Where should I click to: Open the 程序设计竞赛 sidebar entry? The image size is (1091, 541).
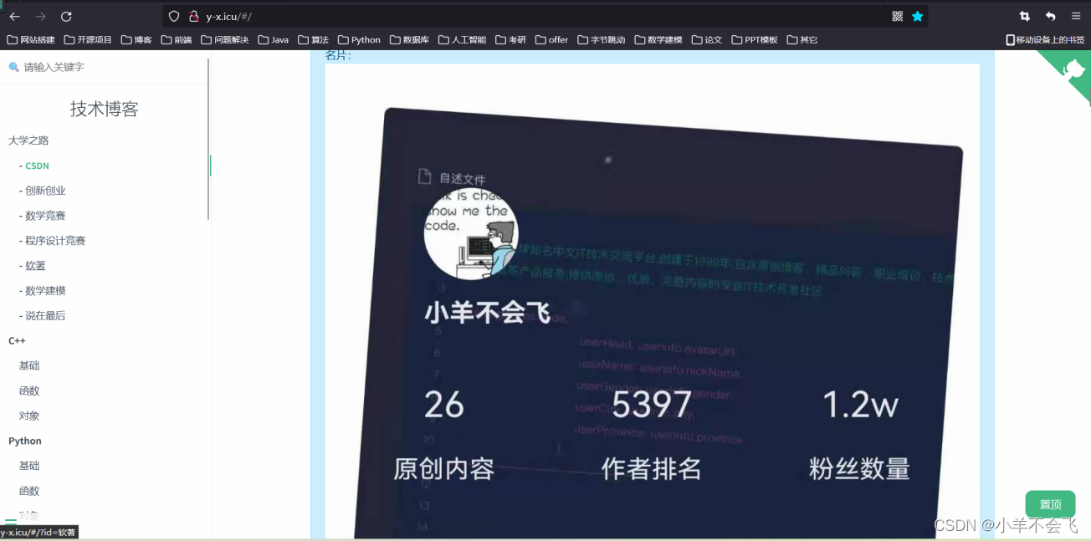55,241
